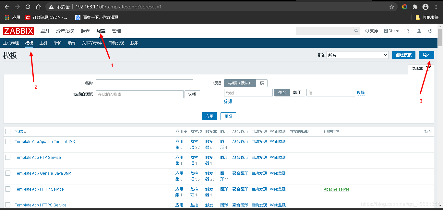Viewport: 443px width, 210px height.
Task: Toggle the 过滤器 filter funnel tab
Action: (x=421, y=68)
